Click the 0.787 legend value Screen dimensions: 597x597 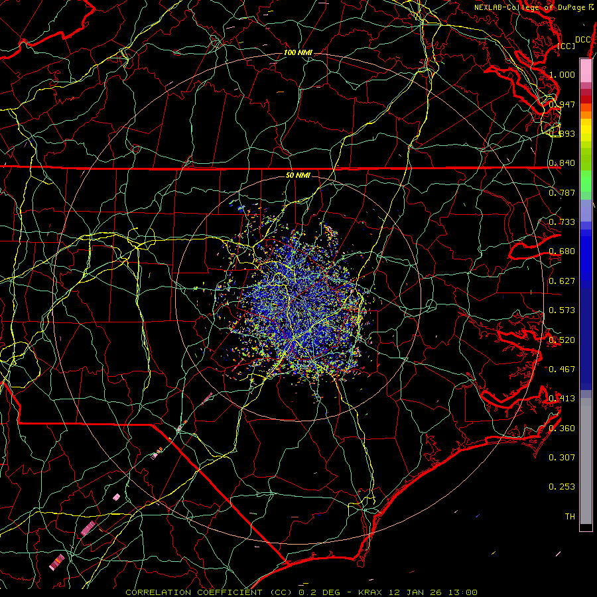pos(562,192)
